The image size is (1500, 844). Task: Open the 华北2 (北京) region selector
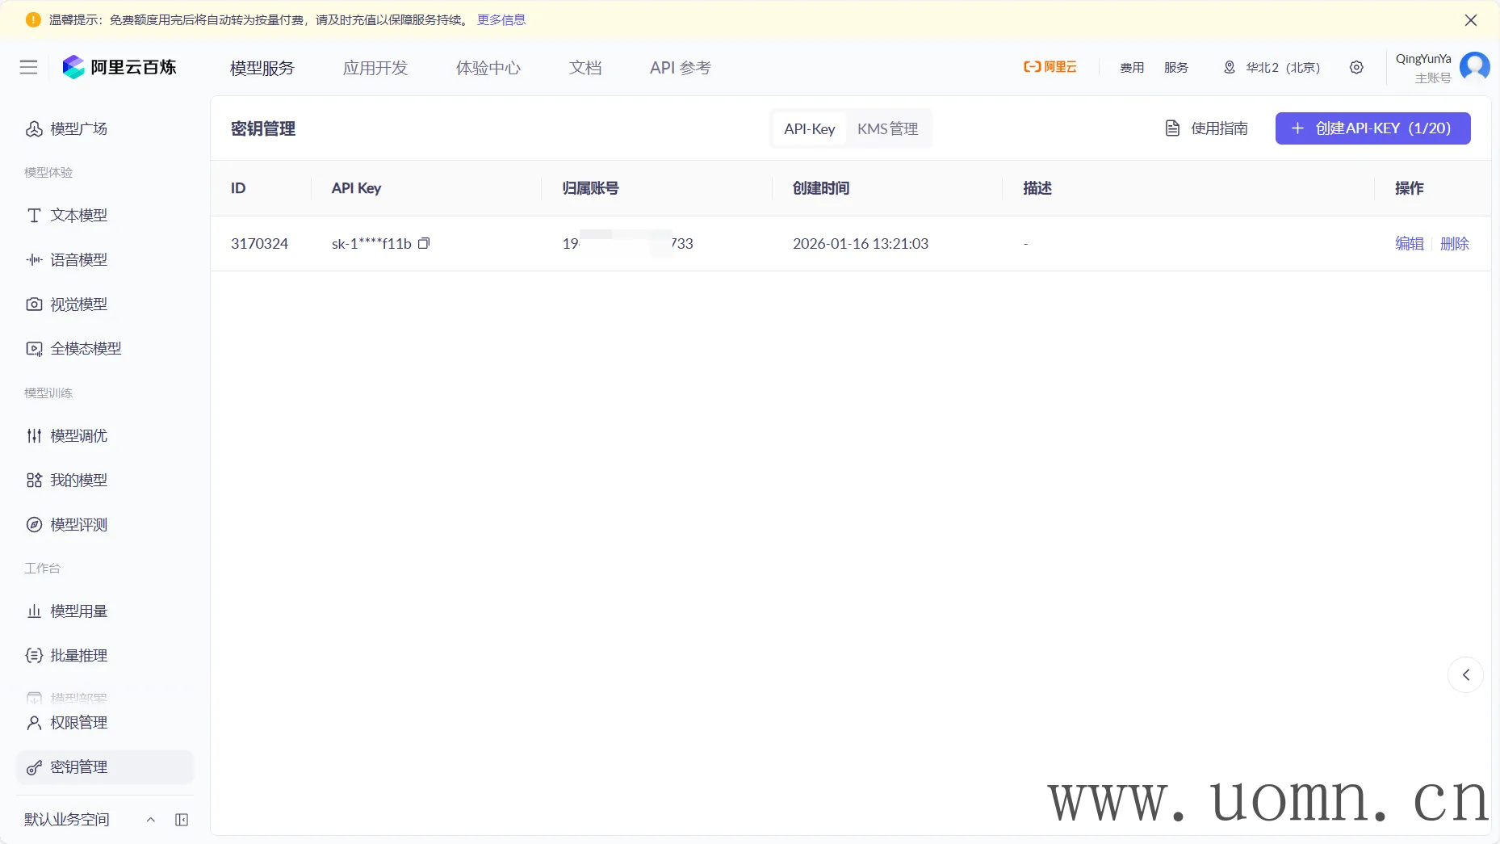pos(1272,67)
